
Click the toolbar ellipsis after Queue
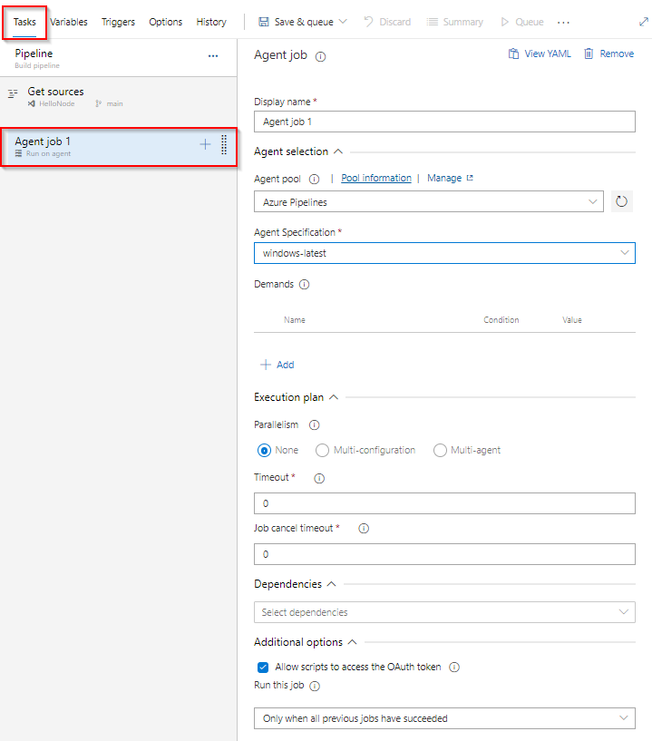pos(564,22)
